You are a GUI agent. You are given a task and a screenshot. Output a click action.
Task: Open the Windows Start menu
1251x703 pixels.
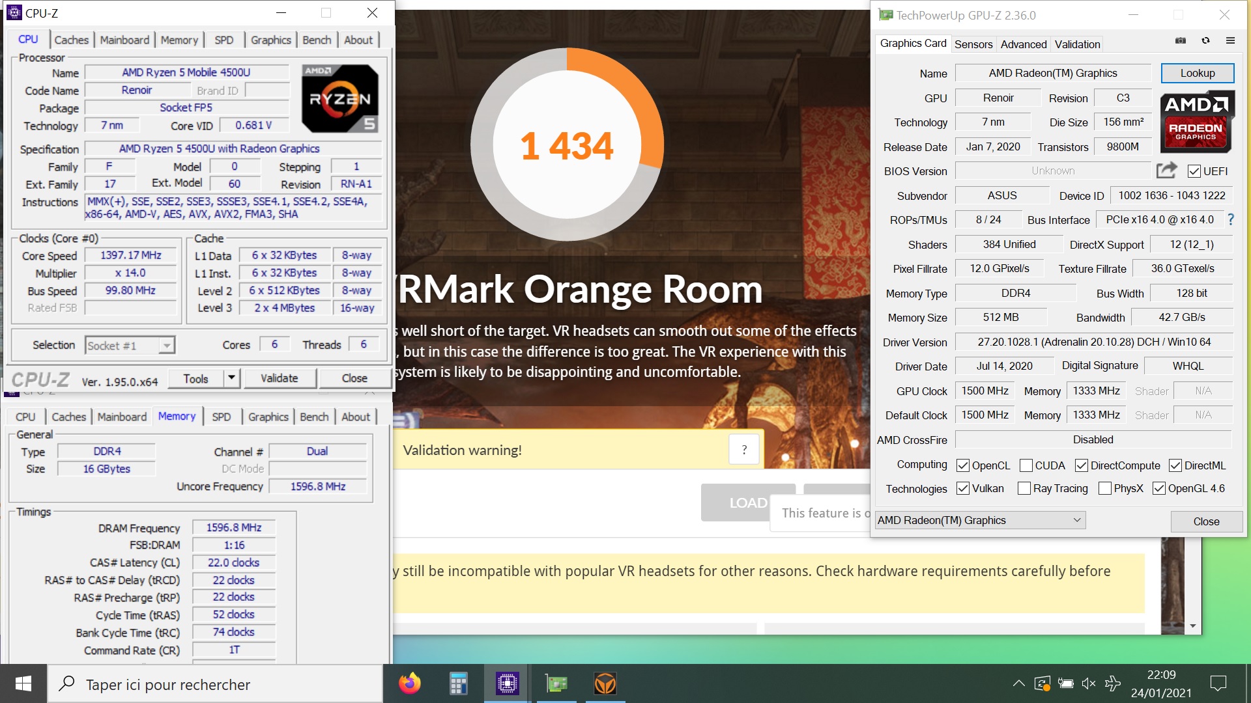pyautogui.click(x=23, y=683)
